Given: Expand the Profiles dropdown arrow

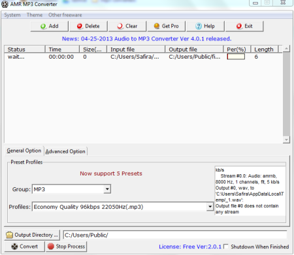Looking at the screenshot, I should point(210,207).
